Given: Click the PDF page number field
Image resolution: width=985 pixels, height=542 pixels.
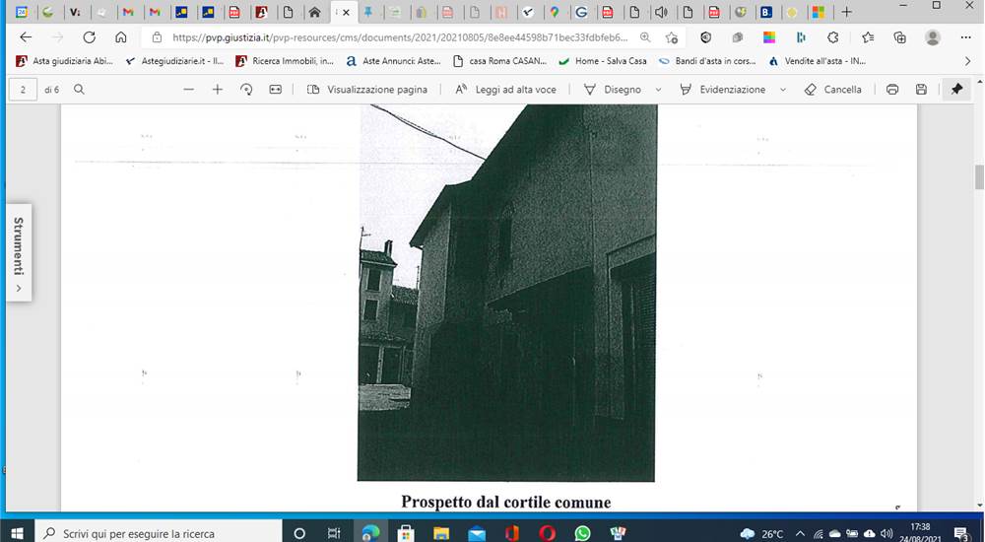Looking at the screenshot, I should pyautogui.click(x=24, y=90).
